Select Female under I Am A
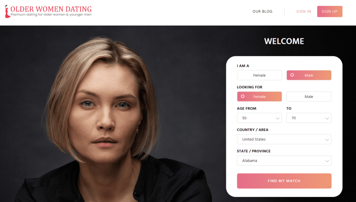 [x=259, y=75]
